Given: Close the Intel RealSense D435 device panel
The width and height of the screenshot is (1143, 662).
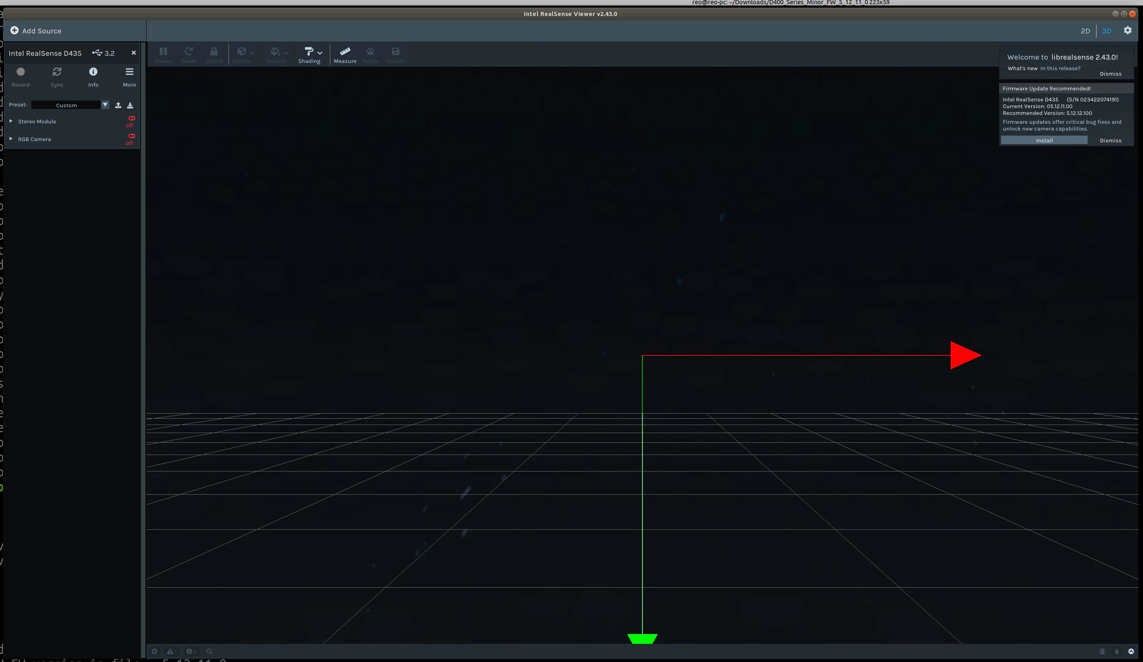Looking at the screenshot, I should click(x=134, y=53).
